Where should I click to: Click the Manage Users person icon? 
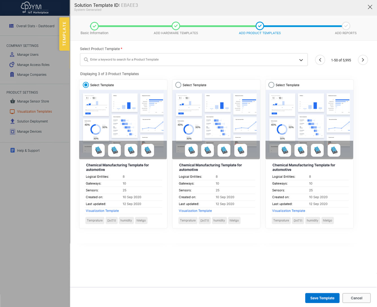click(12, 55)
